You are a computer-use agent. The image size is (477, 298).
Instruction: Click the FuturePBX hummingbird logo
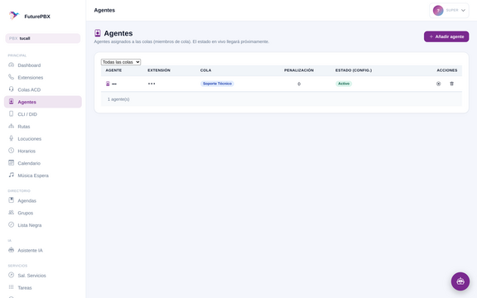click(14, 15)
